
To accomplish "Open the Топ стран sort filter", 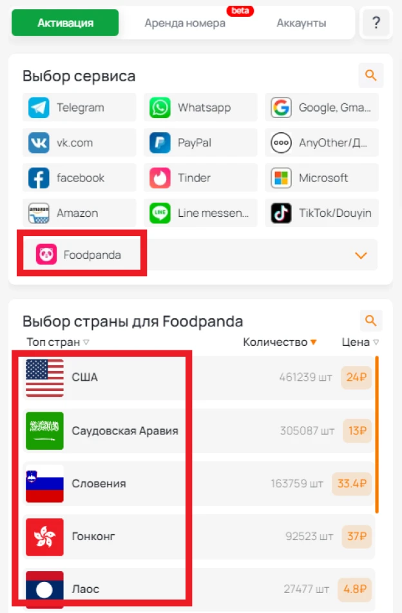I will pos(58,342).
